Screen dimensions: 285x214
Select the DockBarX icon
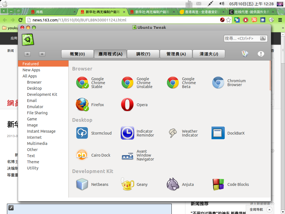point(218,133)
